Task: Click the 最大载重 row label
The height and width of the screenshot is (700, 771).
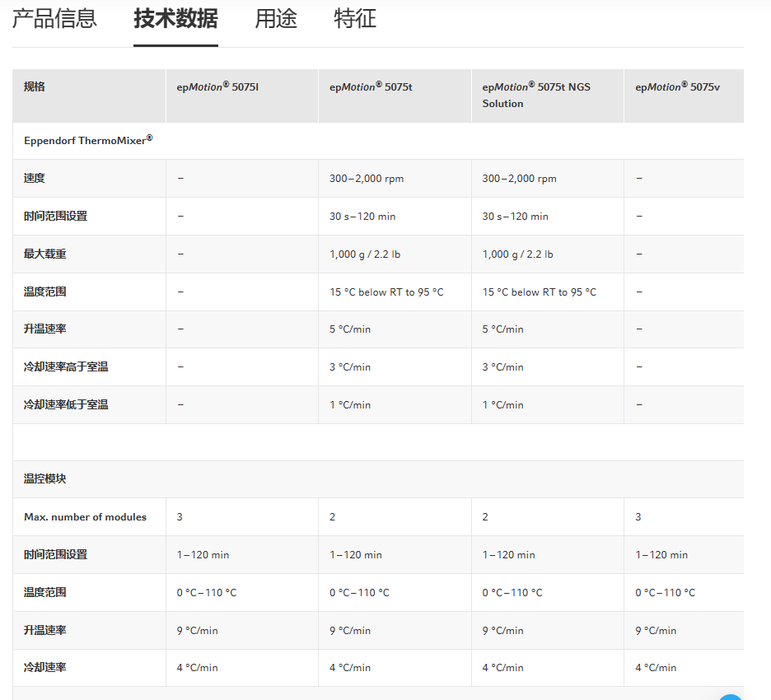Action: (44, 254)
